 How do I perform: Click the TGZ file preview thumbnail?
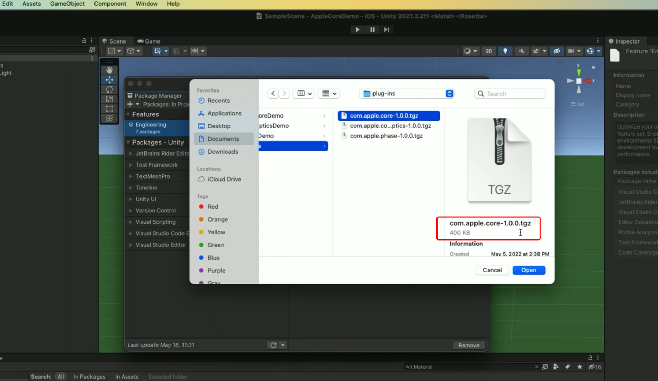click(499, 160)
